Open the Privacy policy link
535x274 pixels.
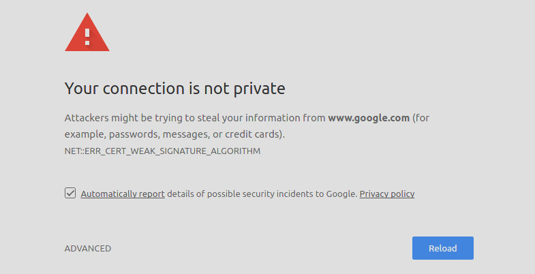pyautogui.click(x=387, y=194)
